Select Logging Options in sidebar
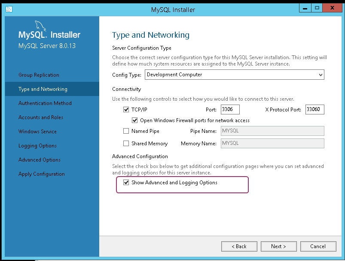This screenshot has width=345, height=261. 37,146
